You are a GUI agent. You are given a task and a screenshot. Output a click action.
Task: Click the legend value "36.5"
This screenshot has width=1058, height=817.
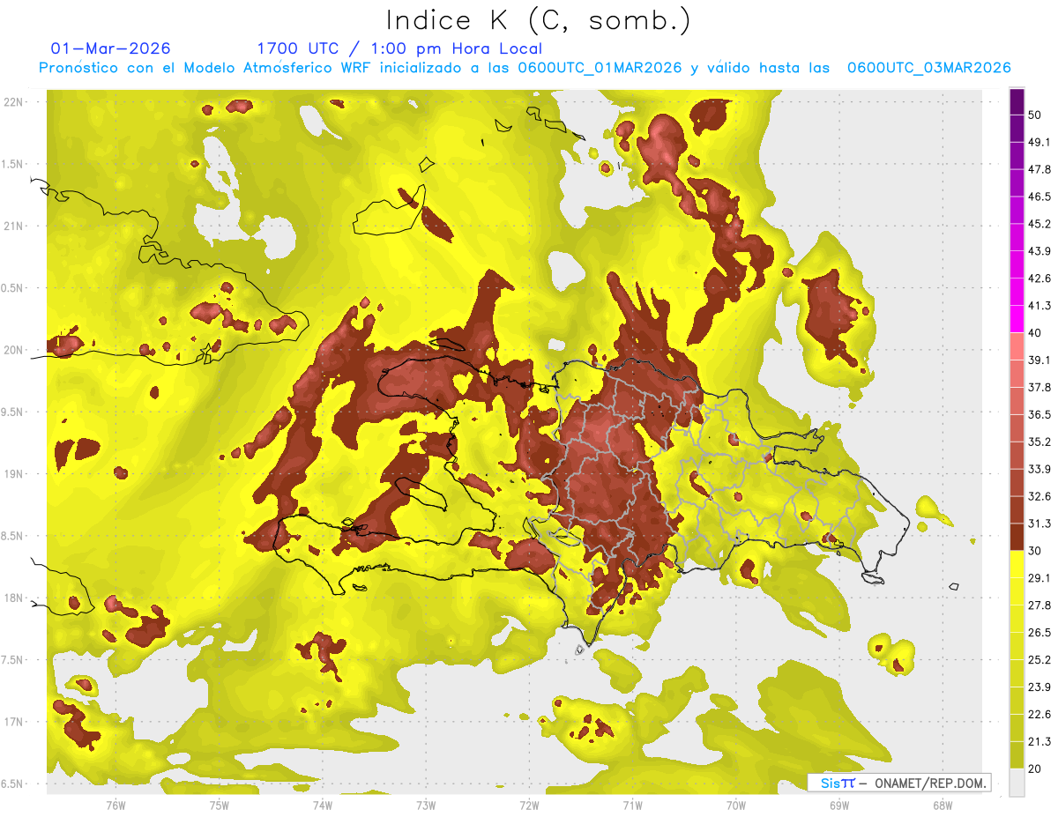point(1039,414)
